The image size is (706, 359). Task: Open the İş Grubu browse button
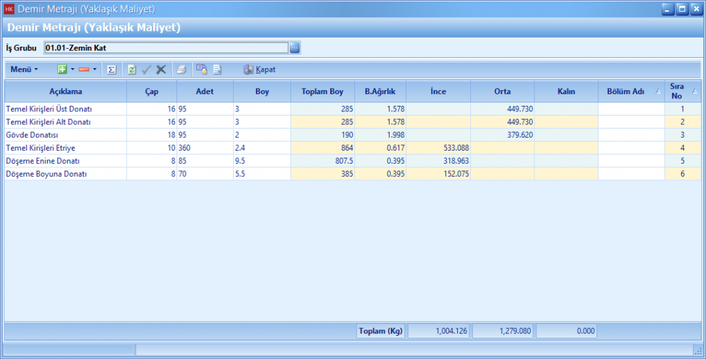pyautogui.click(x=294, y=48)
